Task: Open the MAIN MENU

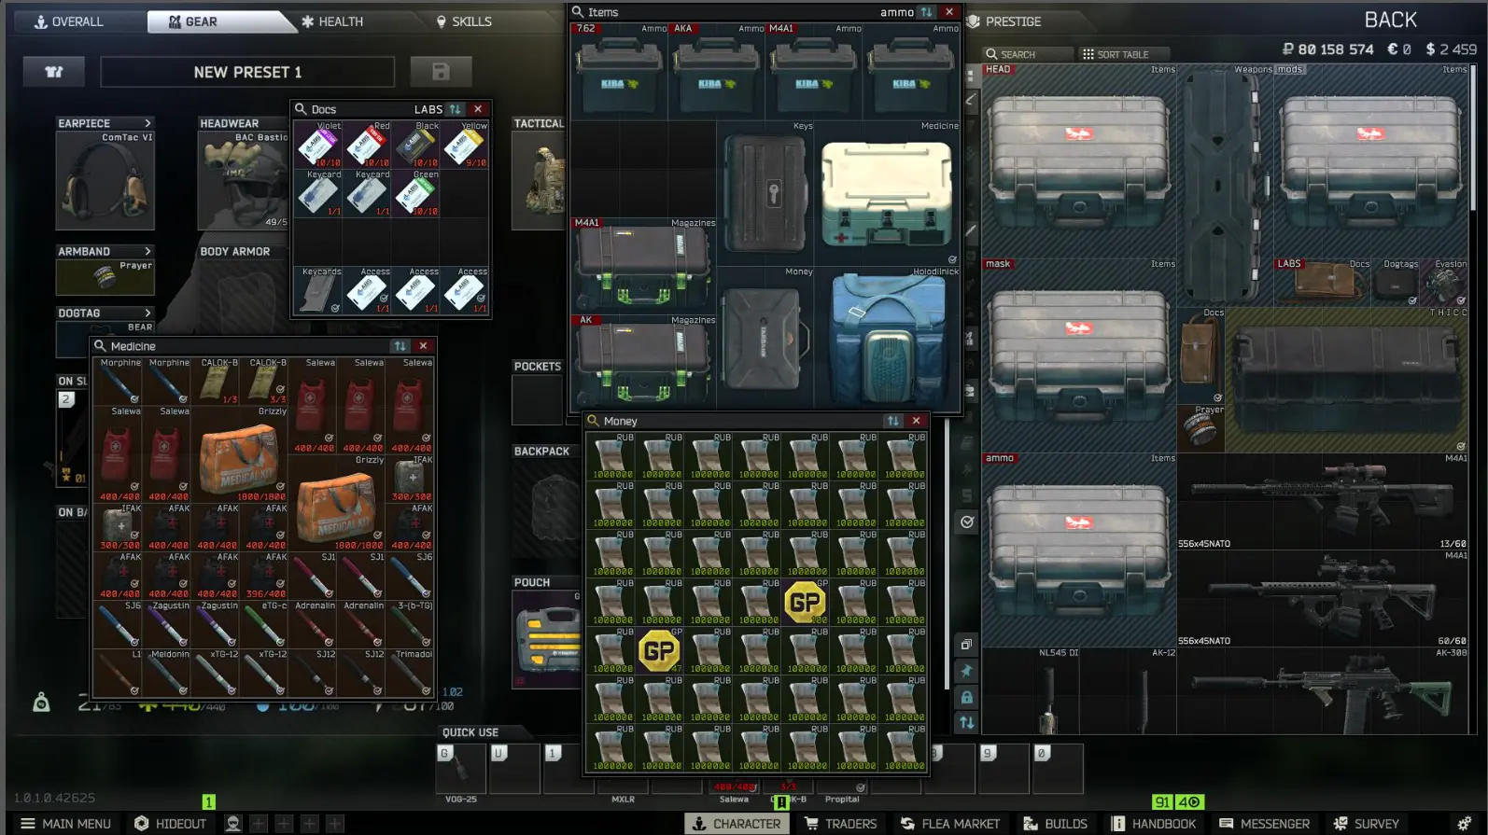Action: point(65,824)
